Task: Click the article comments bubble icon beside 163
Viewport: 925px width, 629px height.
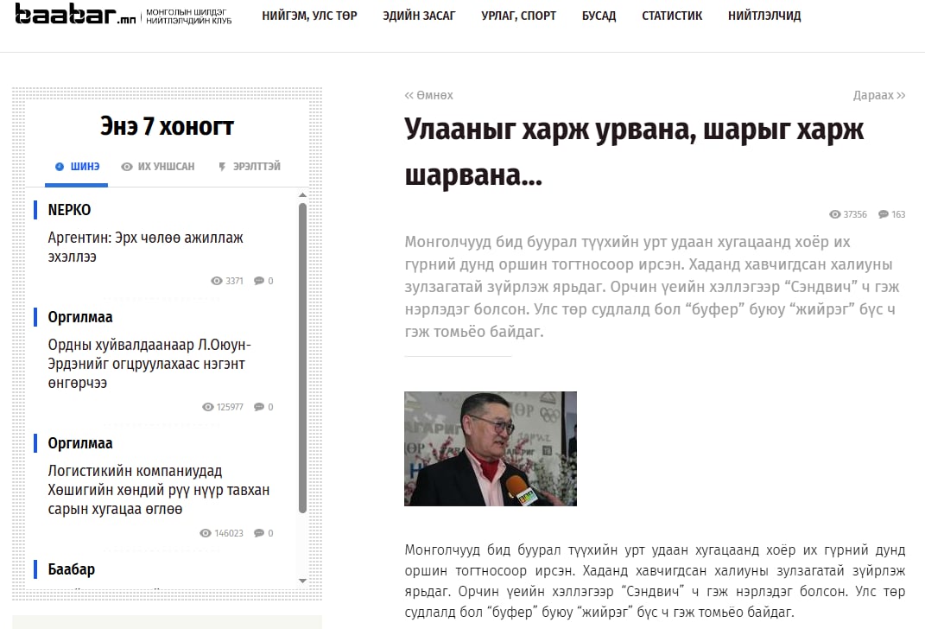Action: [x=884, y=214]
